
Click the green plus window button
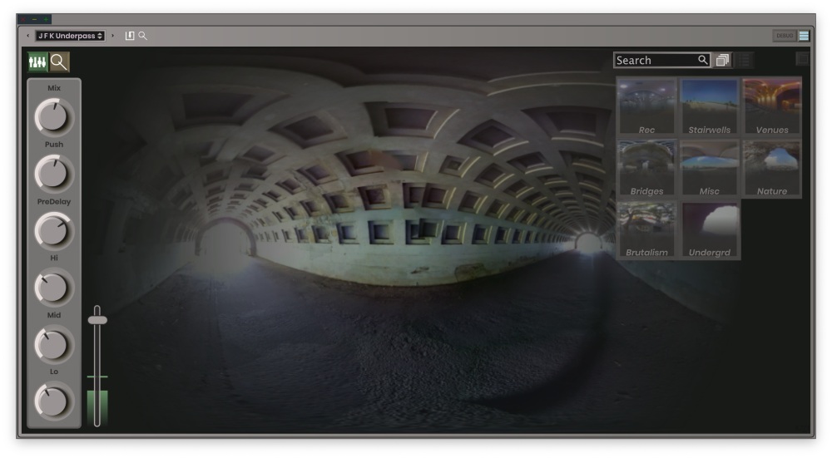tap(46, 20)
